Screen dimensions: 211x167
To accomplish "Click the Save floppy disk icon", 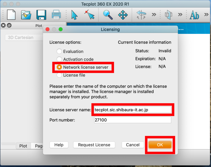I will (41, 15).
